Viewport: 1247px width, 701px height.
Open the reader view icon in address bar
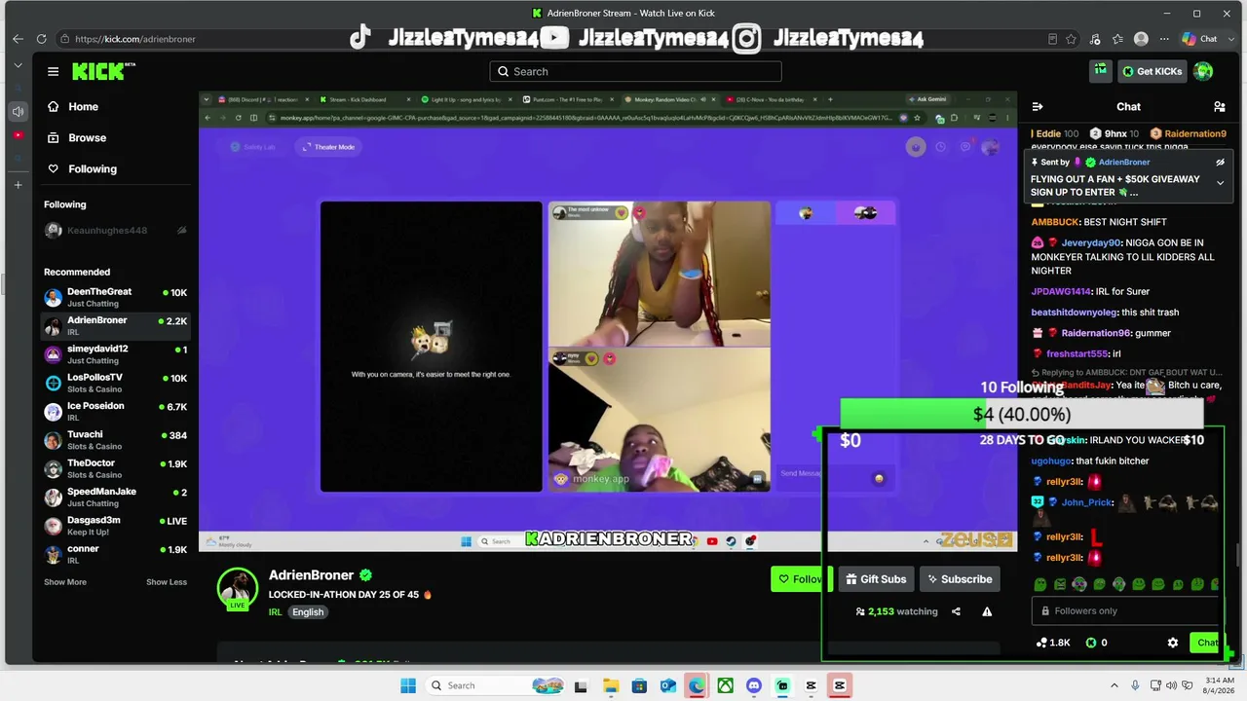pos(1052,39)
